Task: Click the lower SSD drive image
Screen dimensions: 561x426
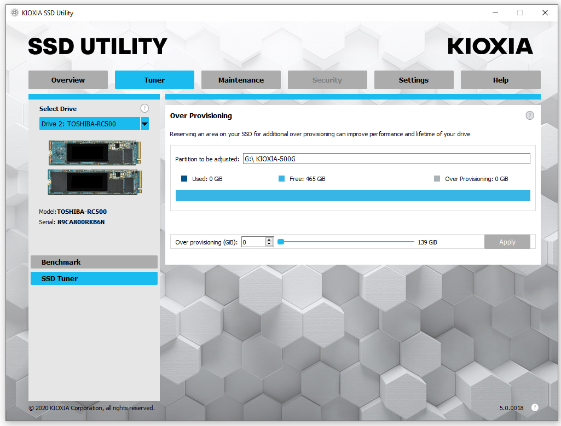Action: pos(95,182)
